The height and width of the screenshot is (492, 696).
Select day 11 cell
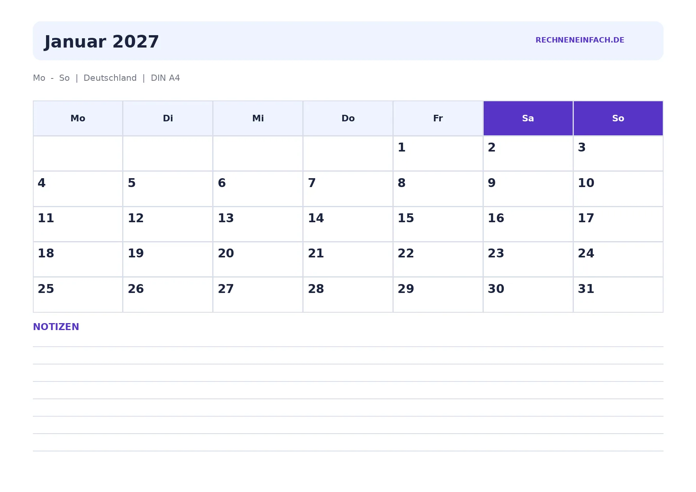(x=78, y=224)
